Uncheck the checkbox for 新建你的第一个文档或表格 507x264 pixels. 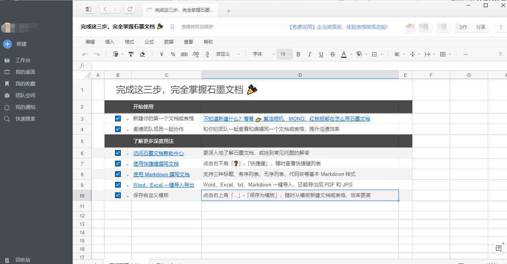118,118
